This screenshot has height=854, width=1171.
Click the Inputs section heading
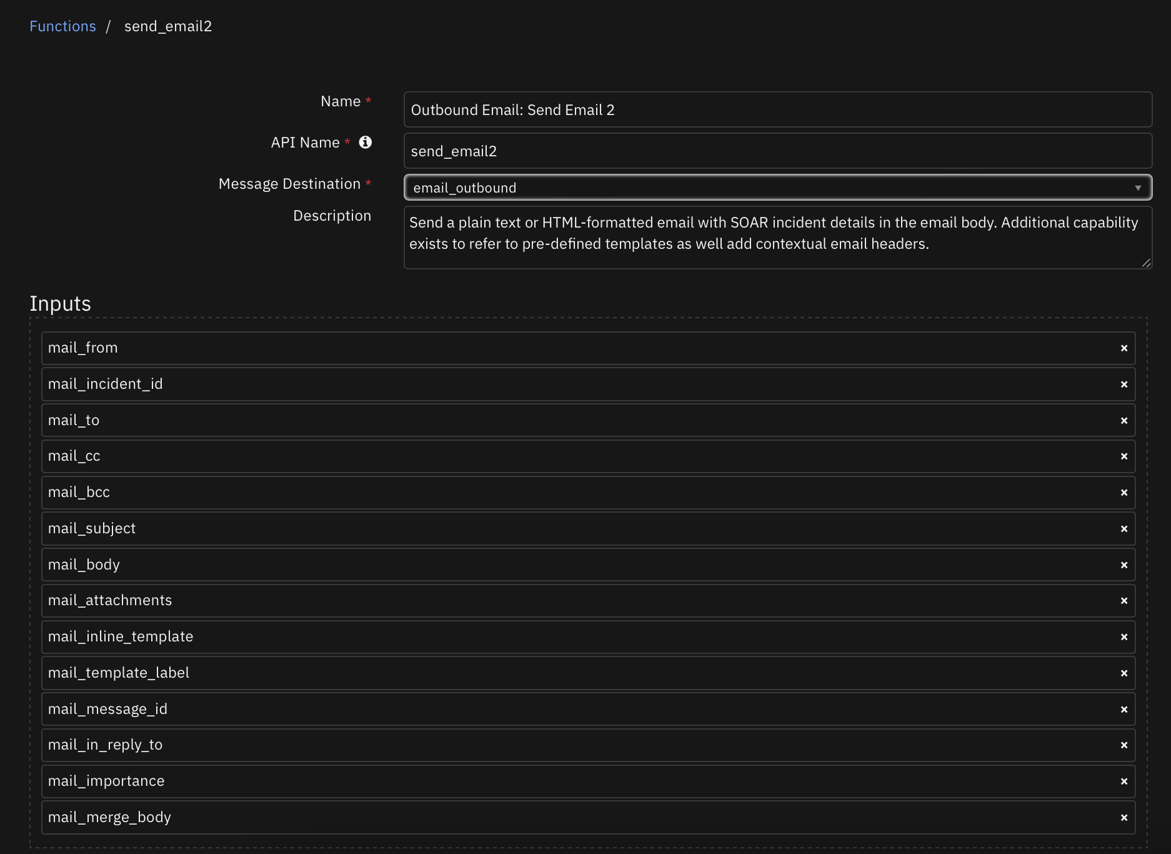pos(60,304)
